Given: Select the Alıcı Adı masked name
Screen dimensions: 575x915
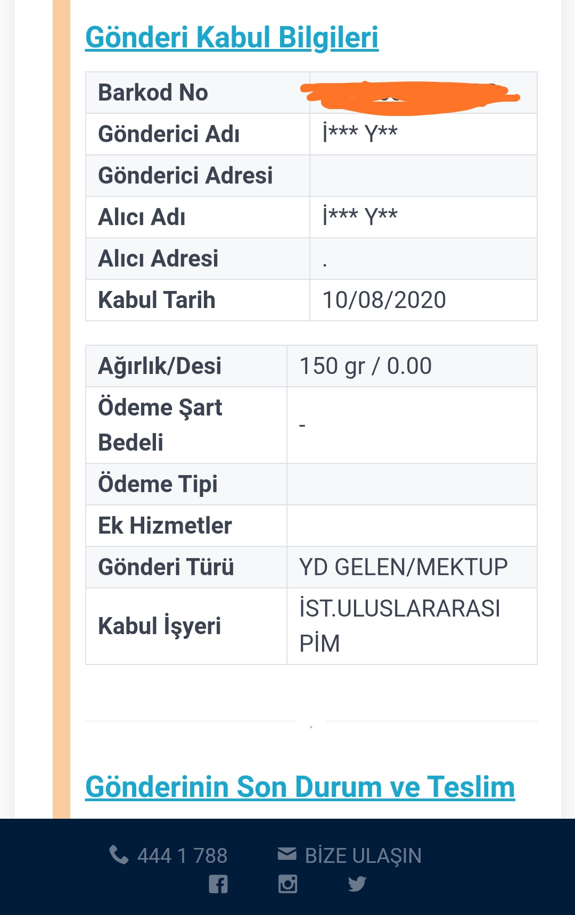Looking at the screenshot, I should pyautogui.click(x=360, y=215).
